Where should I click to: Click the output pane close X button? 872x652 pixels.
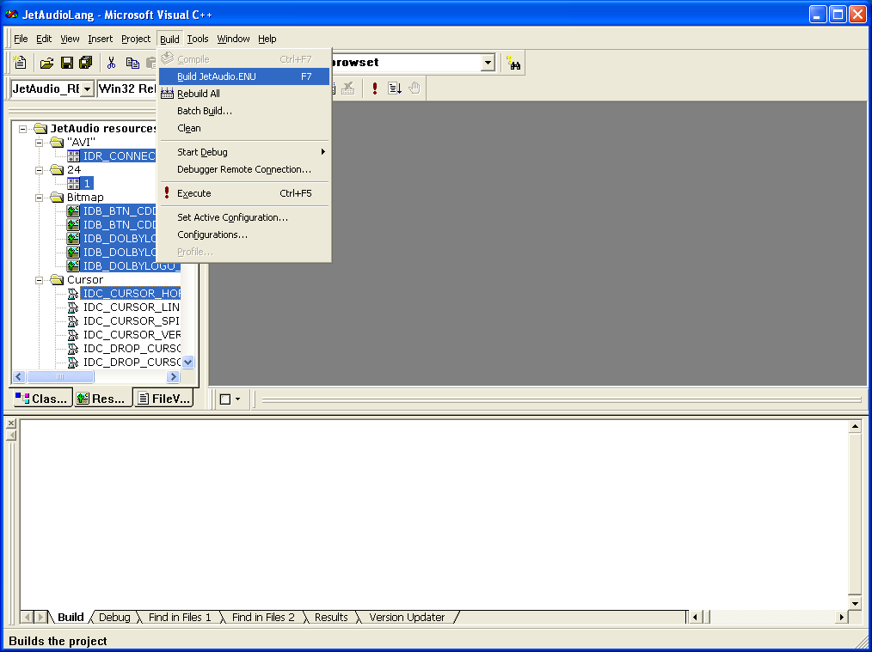11,423
